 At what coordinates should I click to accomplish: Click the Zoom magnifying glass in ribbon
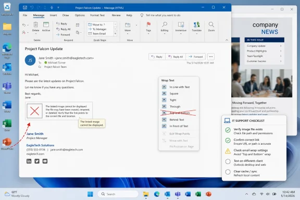click(x=211, y=24)
